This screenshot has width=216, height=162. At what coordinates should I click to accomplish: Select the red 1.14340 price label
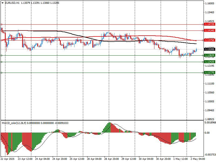[x=210, y=31]
